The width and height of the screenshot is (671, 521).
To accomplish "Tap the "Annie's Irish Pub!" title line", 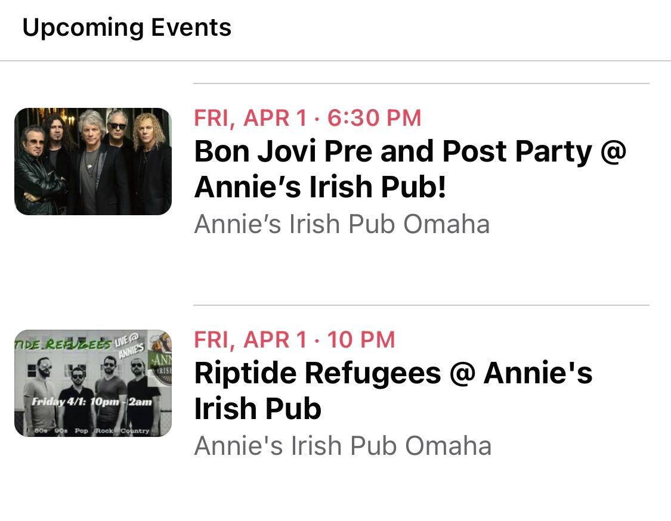I will 320,188.
